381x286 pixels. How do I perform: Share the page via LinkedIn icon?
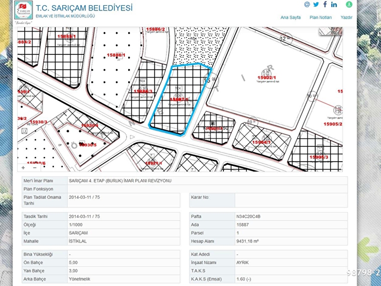(x=334, y=4)
